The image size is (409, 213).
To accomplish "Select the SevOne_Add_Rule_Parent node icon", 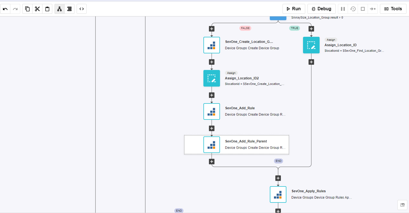I will pyautogui.click(x=212, y=145).
